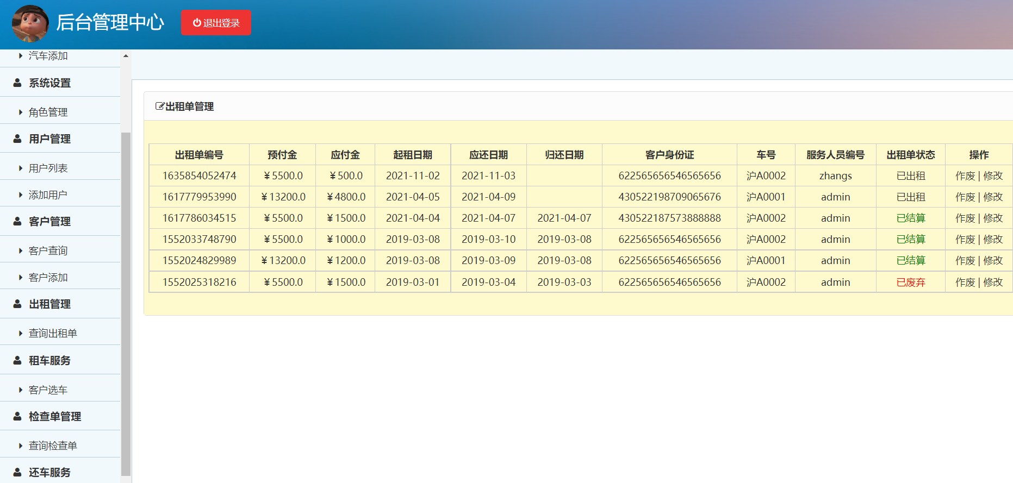Screen dimensions: 1013x483
Task: Open 查询出租单 in the sidebar
Action: pyautogui.click(x=53, y=333)
